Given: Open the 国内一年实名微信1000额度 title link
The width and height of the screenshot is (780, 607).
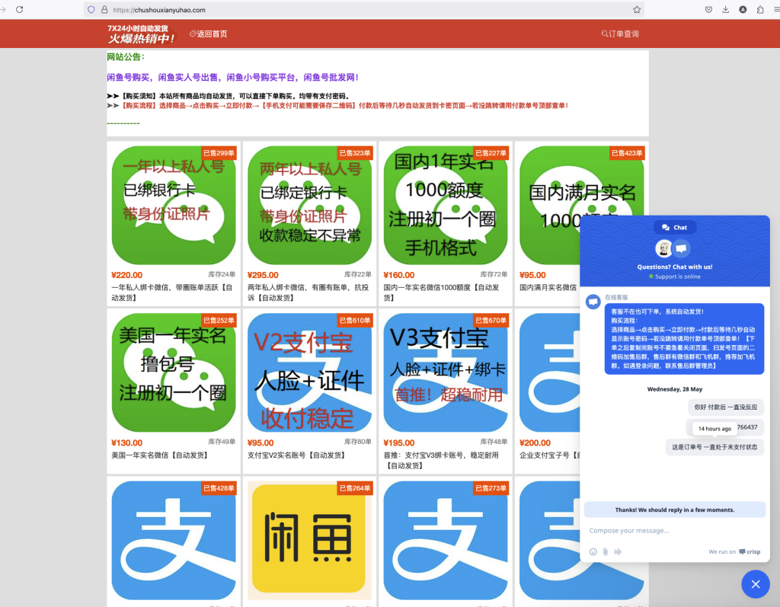Looking at the screenshot, I should click(x=441, y=292).
